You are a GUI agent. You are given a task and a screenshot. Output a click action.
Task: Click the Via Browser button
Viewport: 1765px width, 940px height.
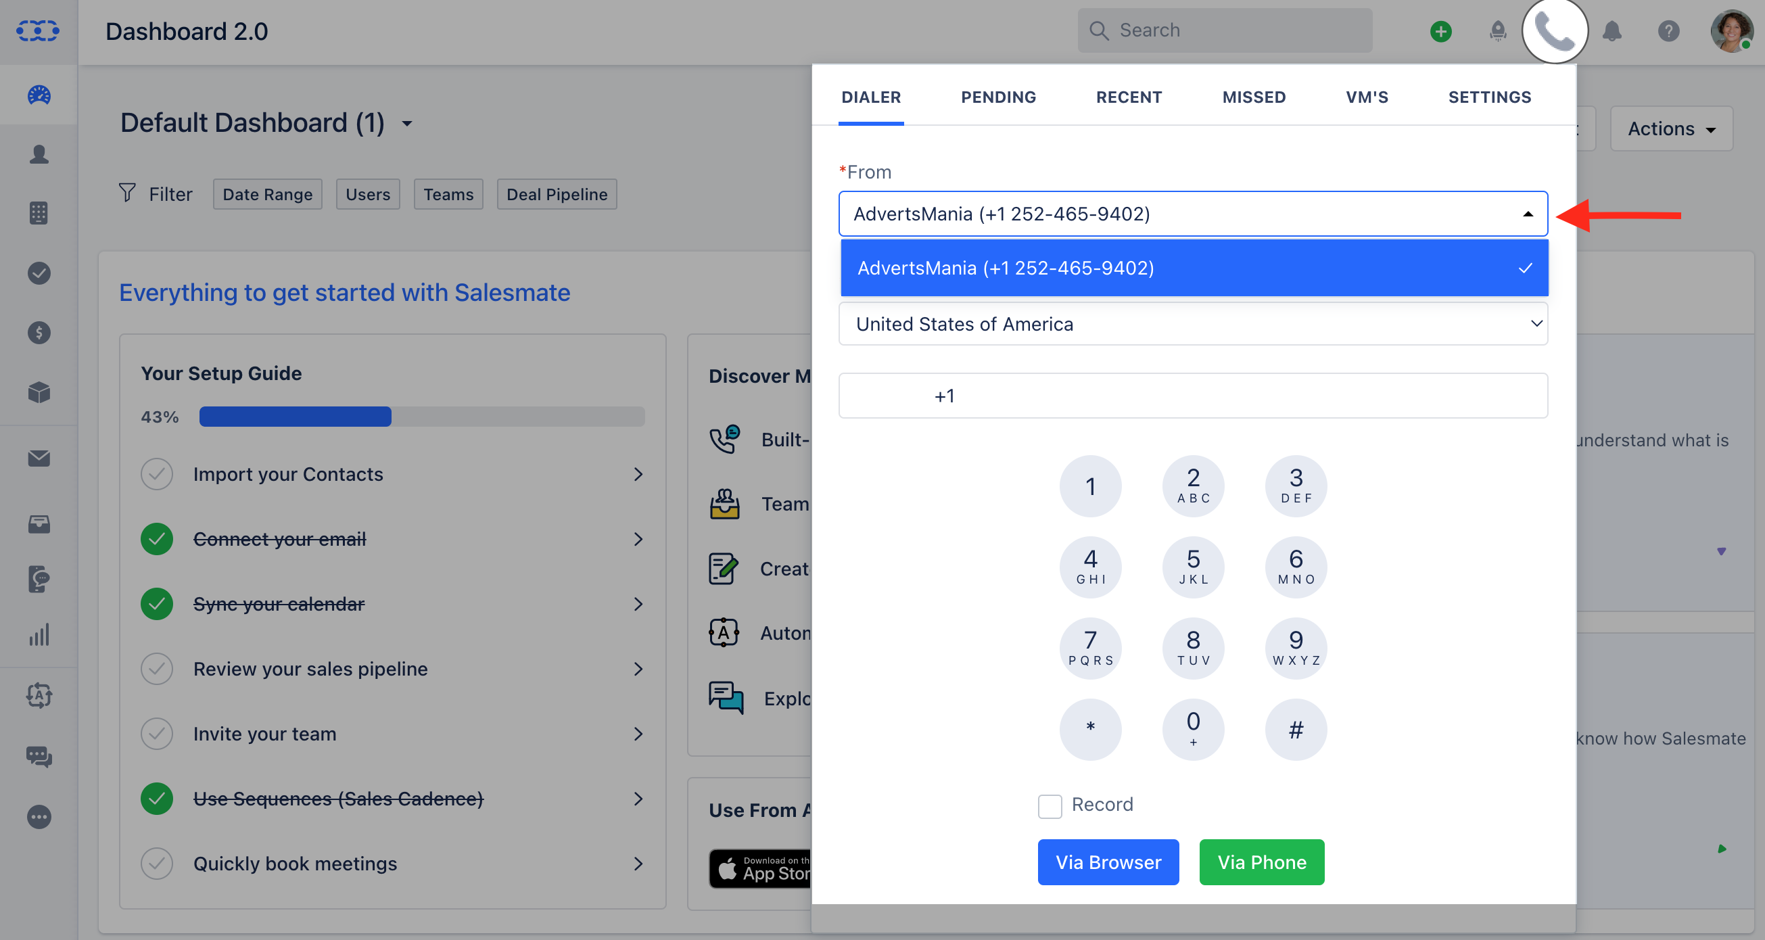pyautogui.click(x=1108, y=862)
